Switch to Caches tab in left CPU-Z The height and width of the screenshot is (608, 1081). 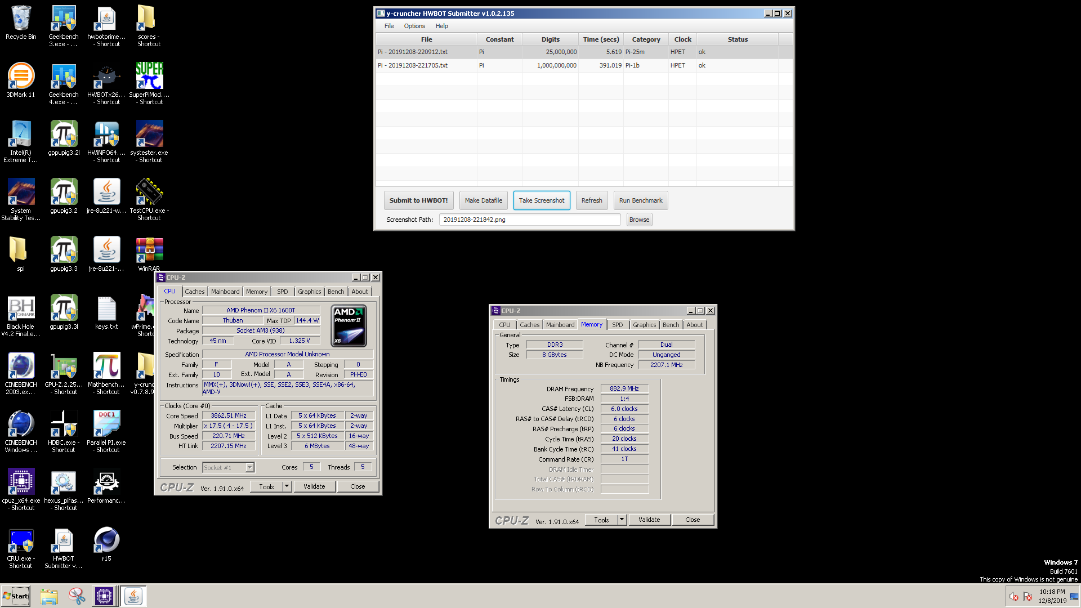tap(195, 292)
